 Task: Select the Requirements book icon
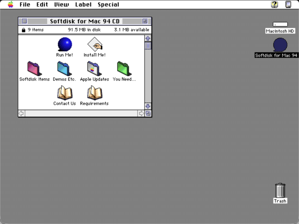point(94,93)
